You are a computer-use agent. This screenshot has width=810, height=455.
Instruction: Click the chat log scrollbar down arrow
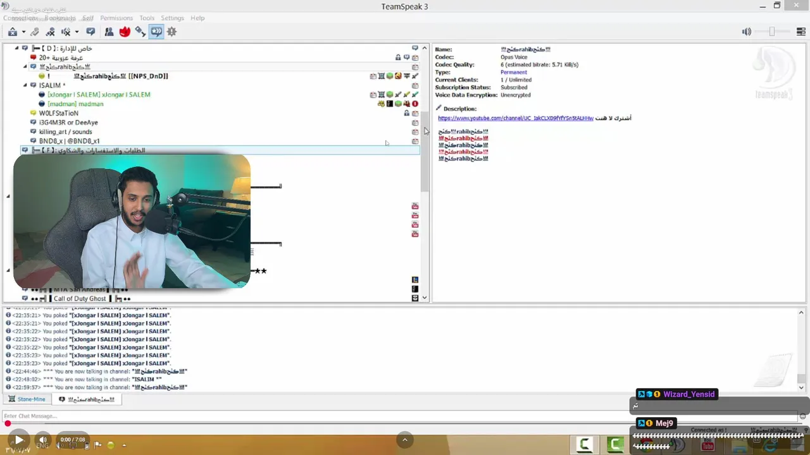point(801,387)
